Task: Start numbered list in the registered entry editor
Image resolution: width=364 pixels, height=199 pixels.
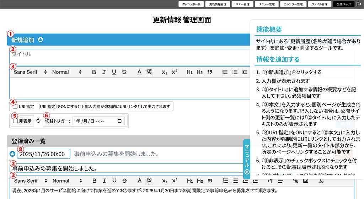Action: click(x=225, y=181)
